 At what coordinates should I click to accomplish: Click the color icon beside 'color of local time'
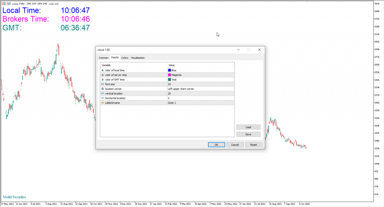click(103, 70)
